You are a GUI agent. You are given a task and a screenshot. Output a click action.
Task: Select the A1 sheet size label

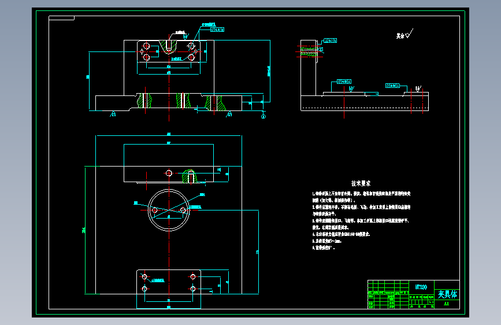click(x=446, y=304)
